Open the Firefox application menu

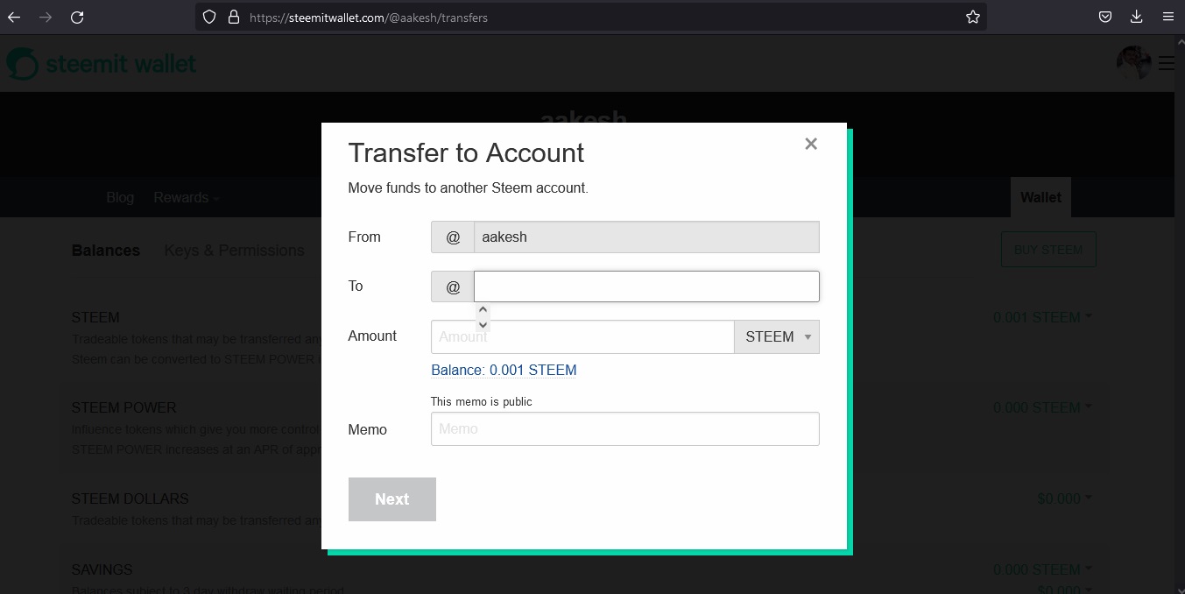tap(1167, 17)
